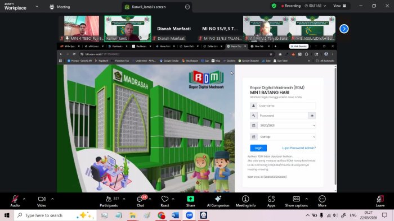Expand Show captions options caret

307,199
